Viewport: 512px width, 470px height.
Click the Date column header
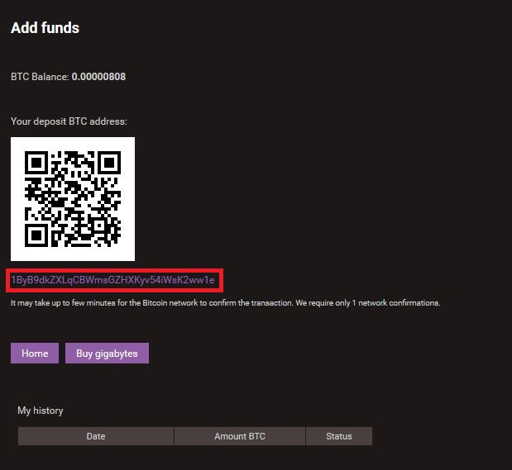(96, 436)
